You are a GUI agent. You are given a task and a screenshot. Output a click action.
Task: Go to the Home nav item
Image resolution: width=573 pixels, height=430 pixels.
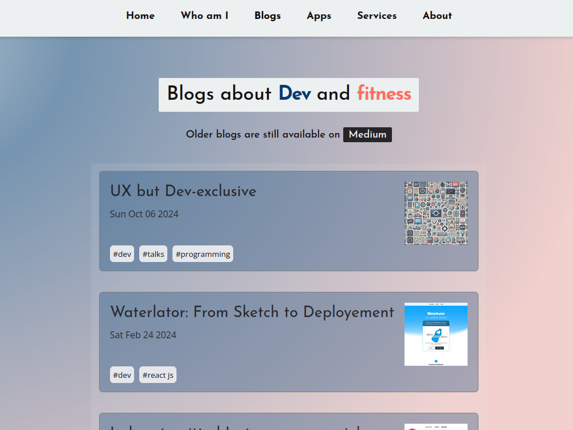click(140, 15)
